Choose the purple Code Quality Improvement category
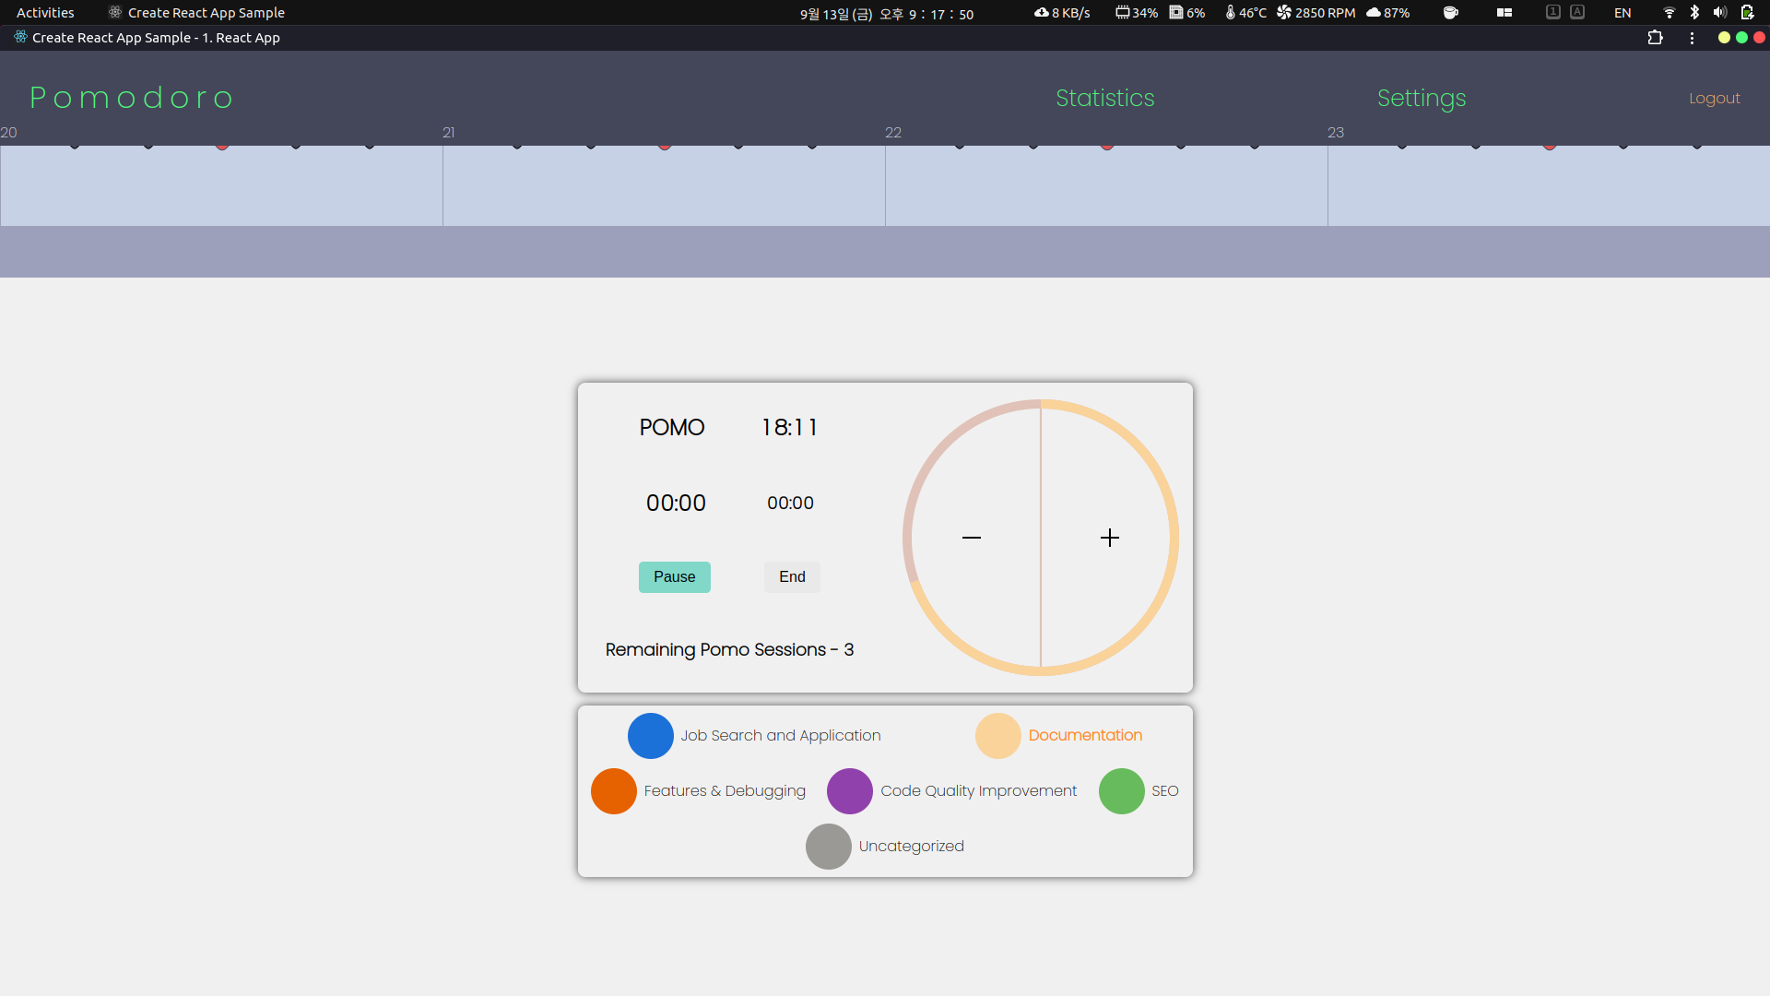 tap(850, 791)
